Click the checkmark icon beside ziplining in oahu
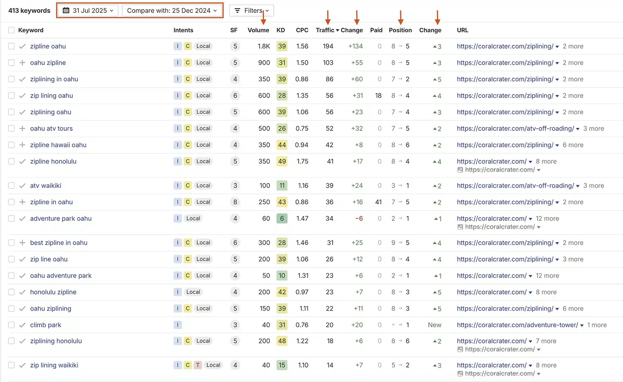Screen dimensions: 623x382 (x=22, y=79)
